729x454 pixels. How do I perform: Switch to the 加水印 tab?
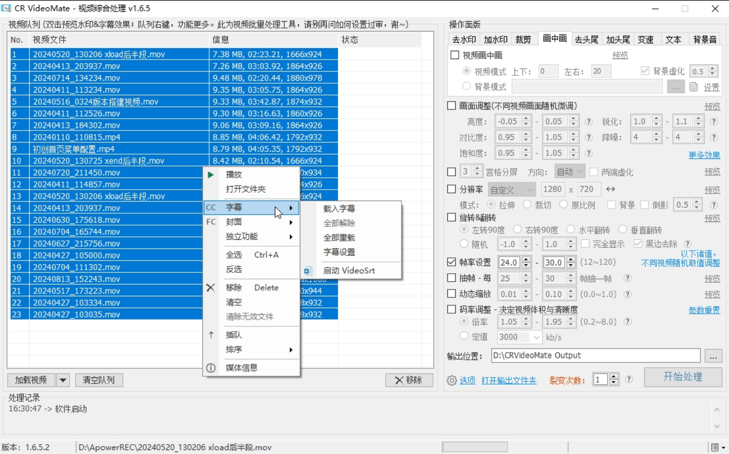point(495,39)
